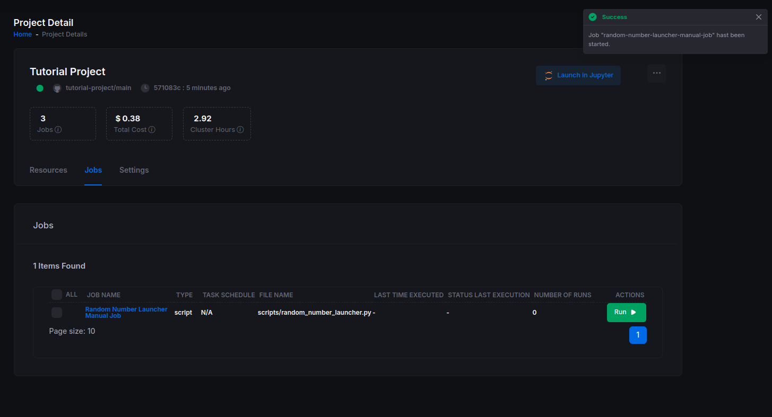
Task: Click Launch in Jupyter button
Action: click(578, 75)
